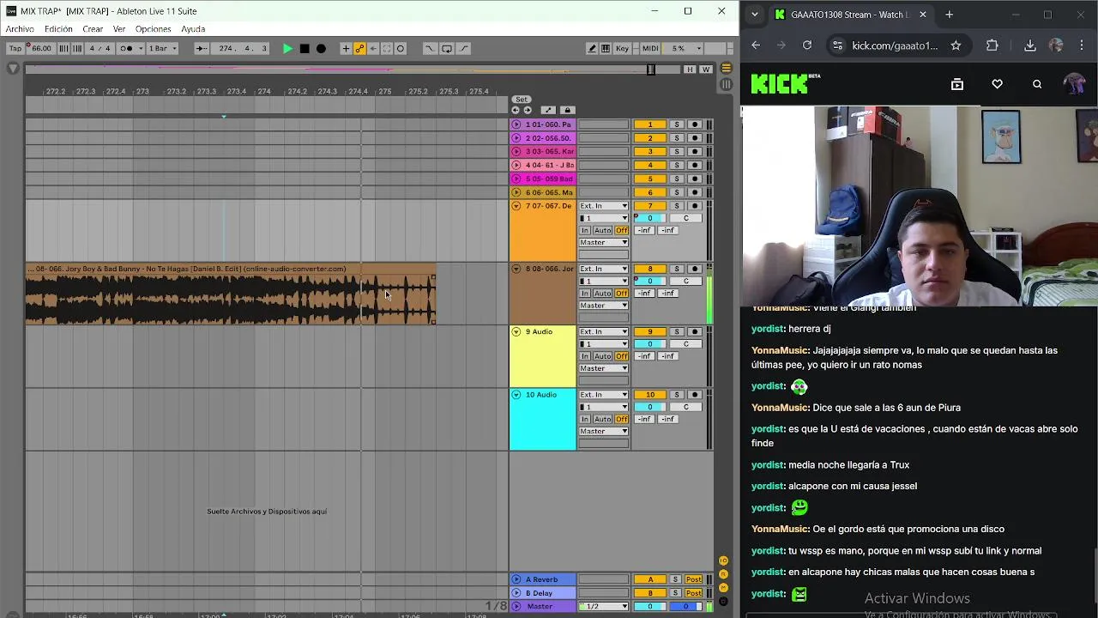This screenshot has width=1098, height=618.
Task: Deactivate track 9 activator button
Action: pyautogui.click(x=650, y=331)
